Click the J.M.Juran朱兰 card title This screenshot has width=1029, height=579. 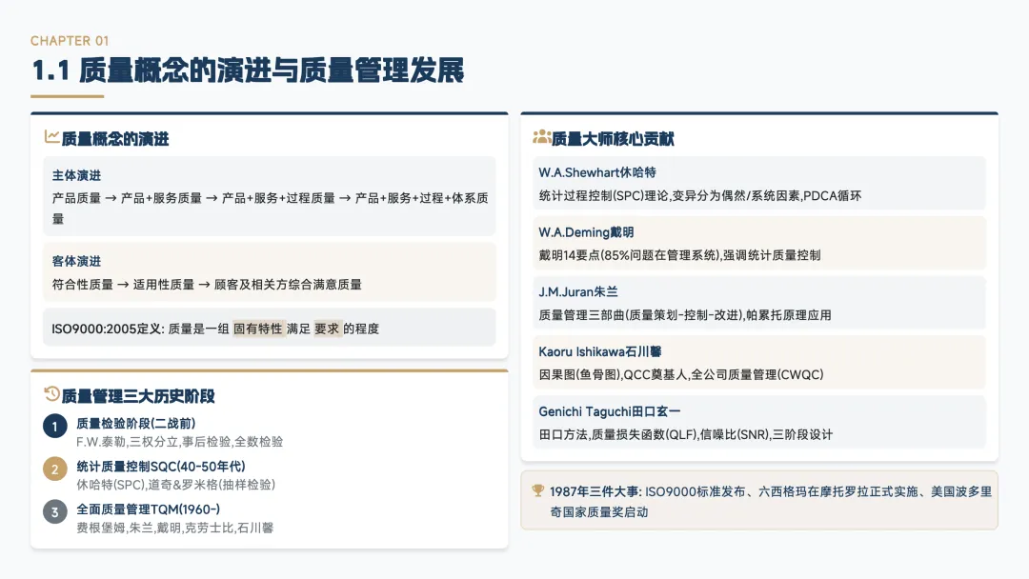pos(578,291)
